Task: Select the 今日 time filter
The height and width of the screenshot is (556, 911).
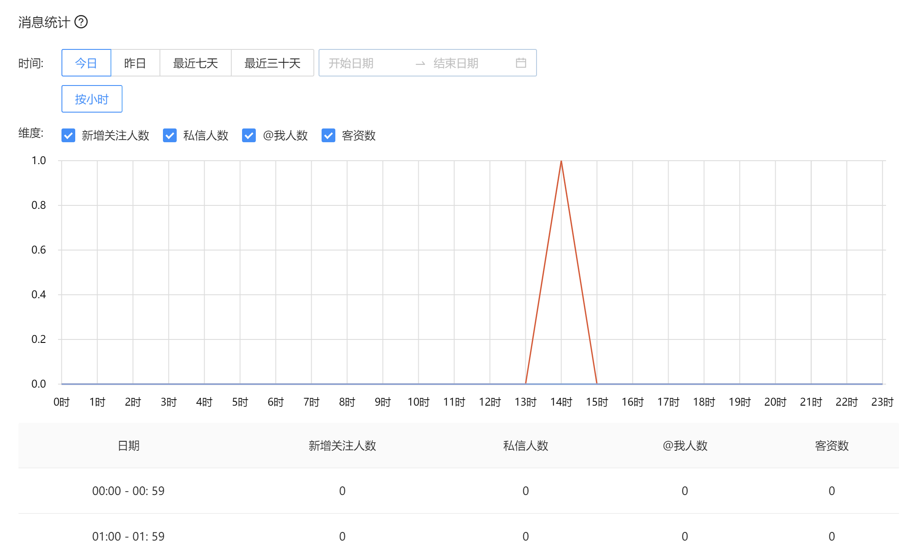Action: coord(86,63)
